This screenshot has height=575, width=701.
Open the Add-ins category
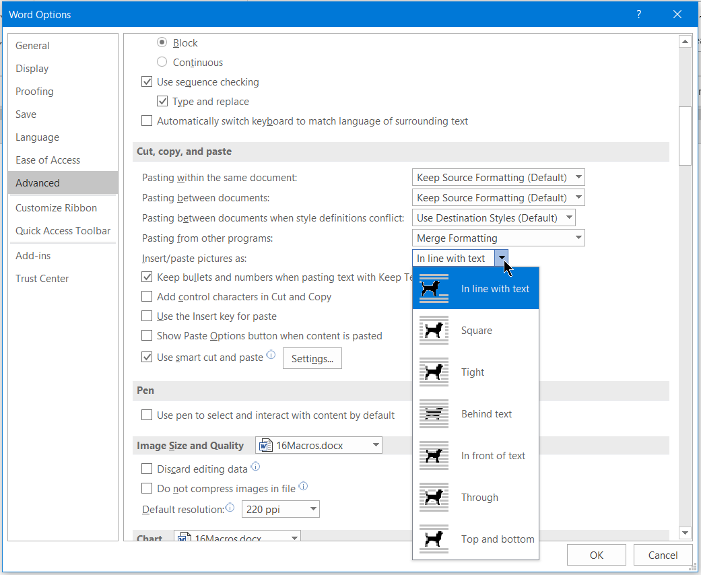click(x=63, y=256)
